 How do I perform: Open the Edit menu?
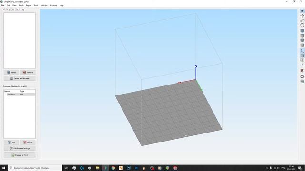[x=8, y=5]
